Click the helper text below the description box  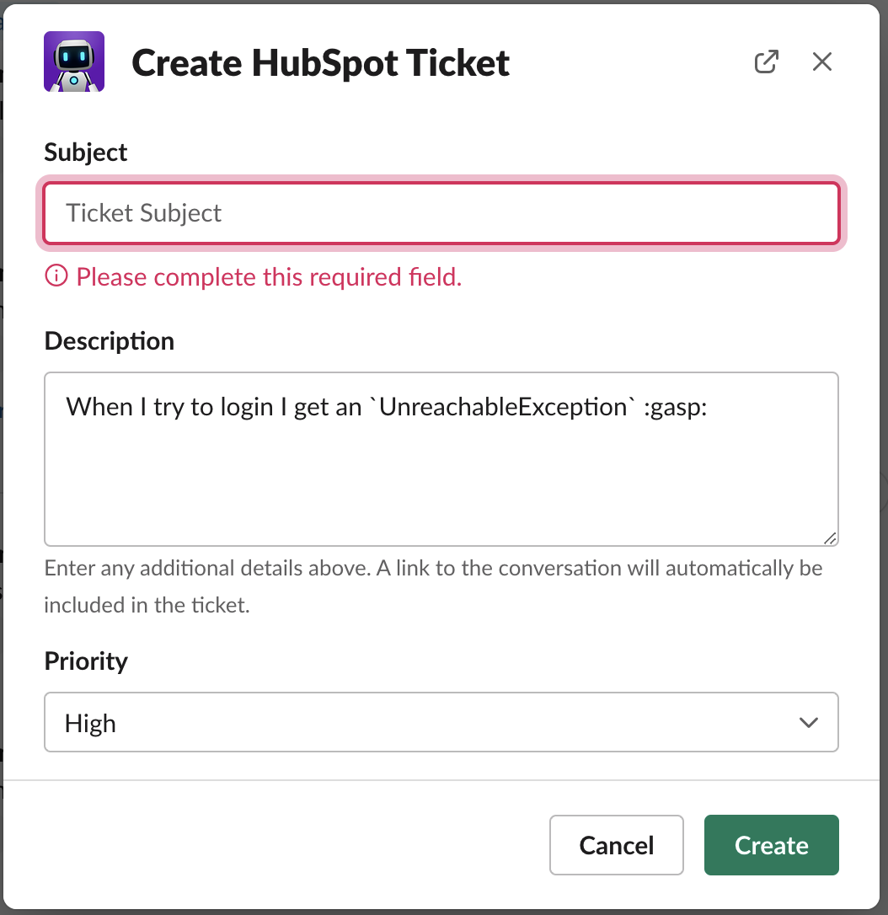(x=432, y=586)
